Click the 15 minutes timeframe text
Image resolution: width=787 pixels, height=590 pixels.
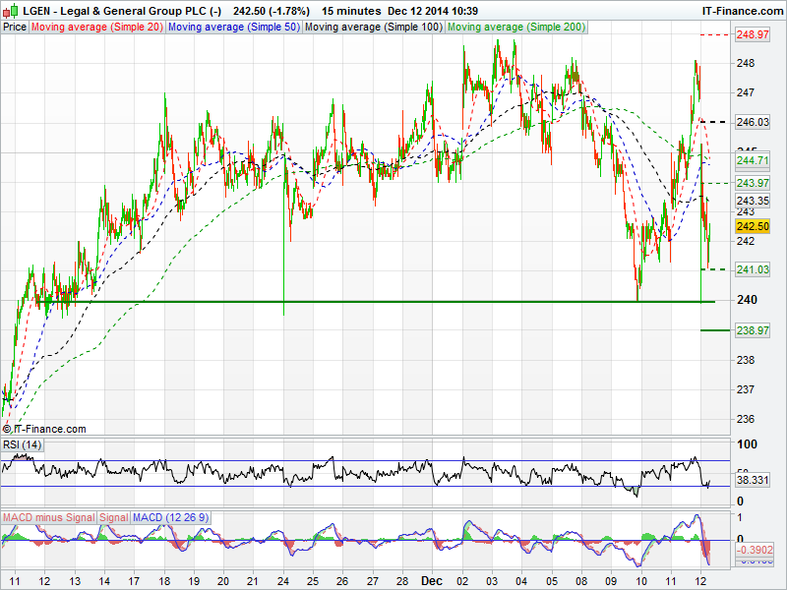click(349, 10)
